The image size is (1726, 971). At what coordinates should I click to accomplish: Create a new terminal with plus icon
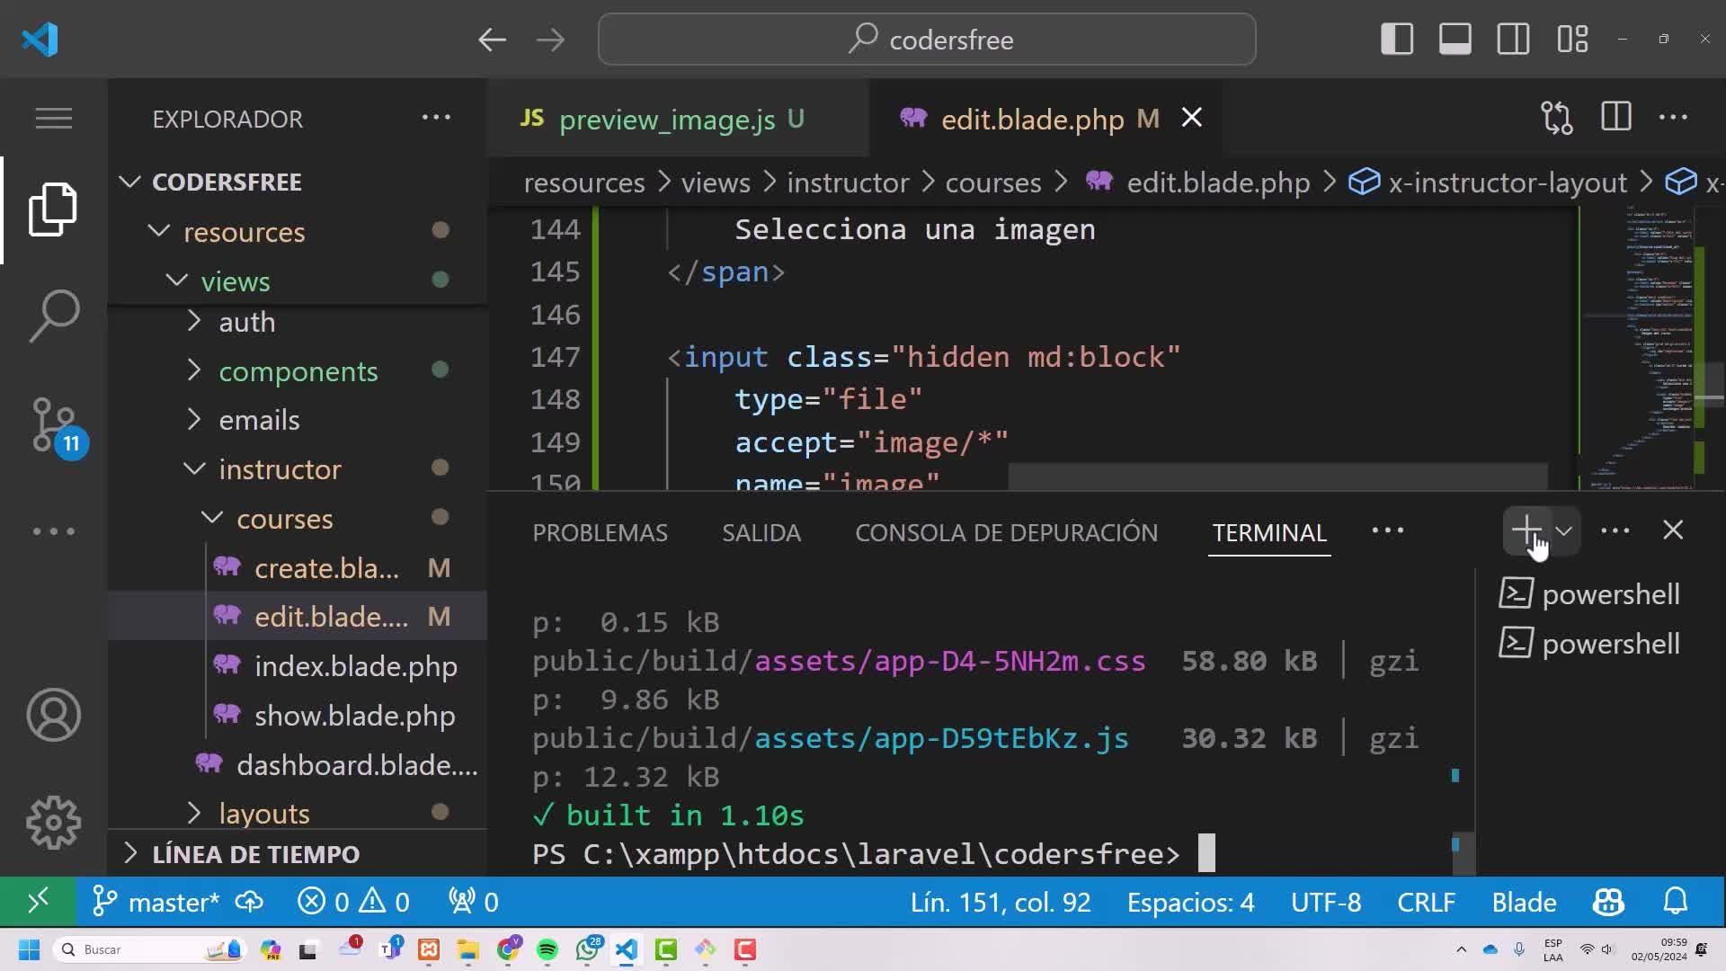coord(1526,530)
